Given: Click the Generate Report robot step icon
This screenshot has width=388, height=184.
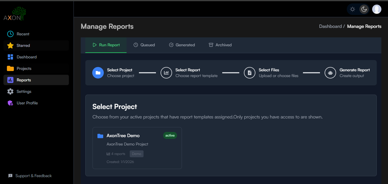Looking at the screenshot, I should (x=330, y=73).
